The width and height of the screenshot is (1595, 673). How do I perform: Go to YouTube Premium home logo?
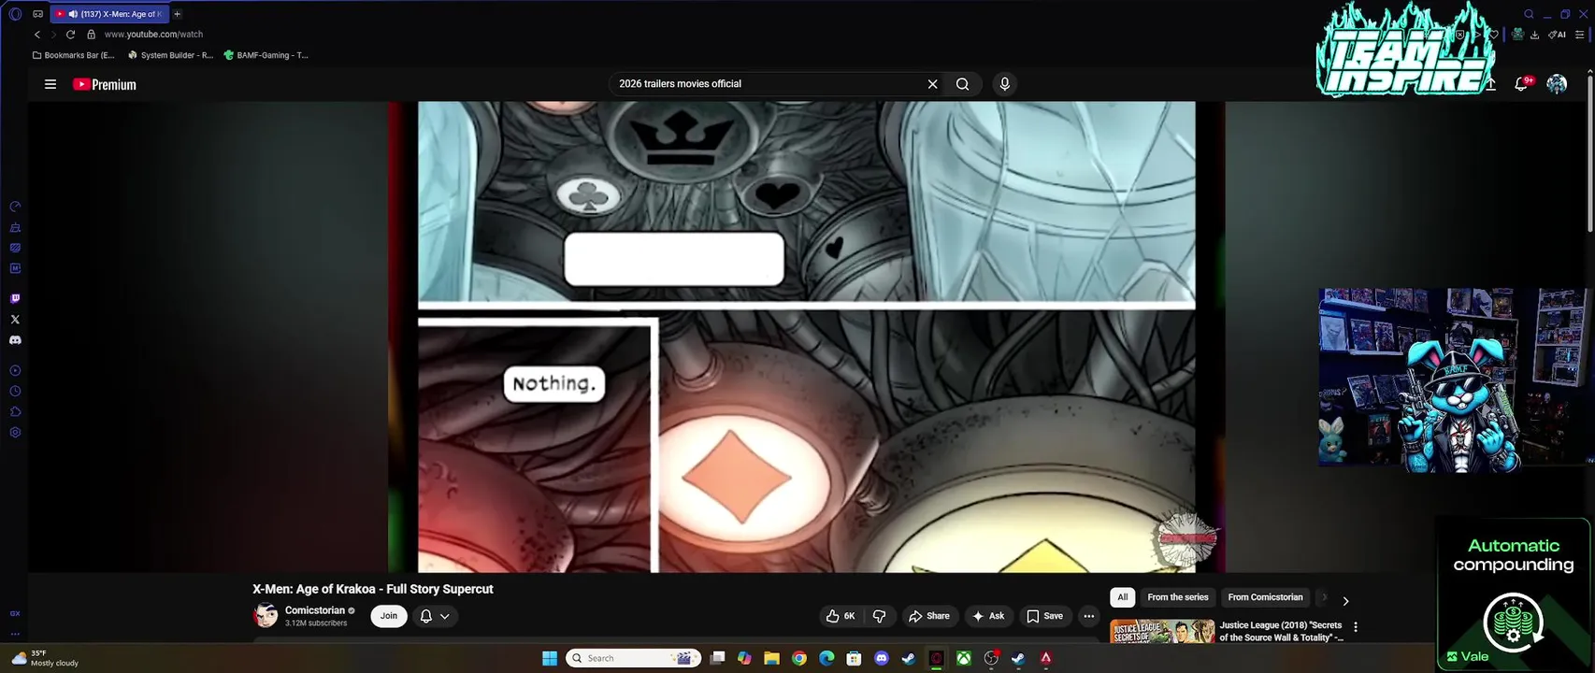(x=105, y=84)
